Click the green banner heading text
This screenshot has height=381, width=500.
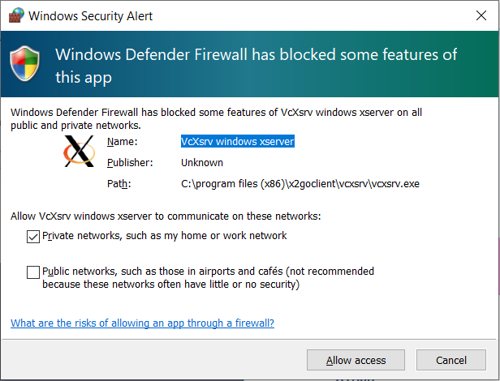click(256, 66)
